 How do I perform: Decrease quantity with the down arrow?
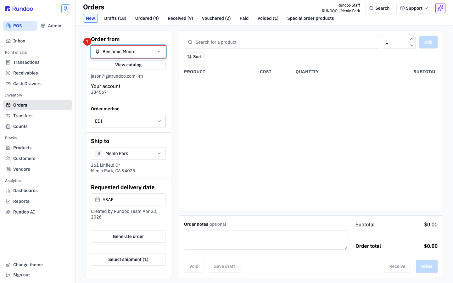[412, 45]
